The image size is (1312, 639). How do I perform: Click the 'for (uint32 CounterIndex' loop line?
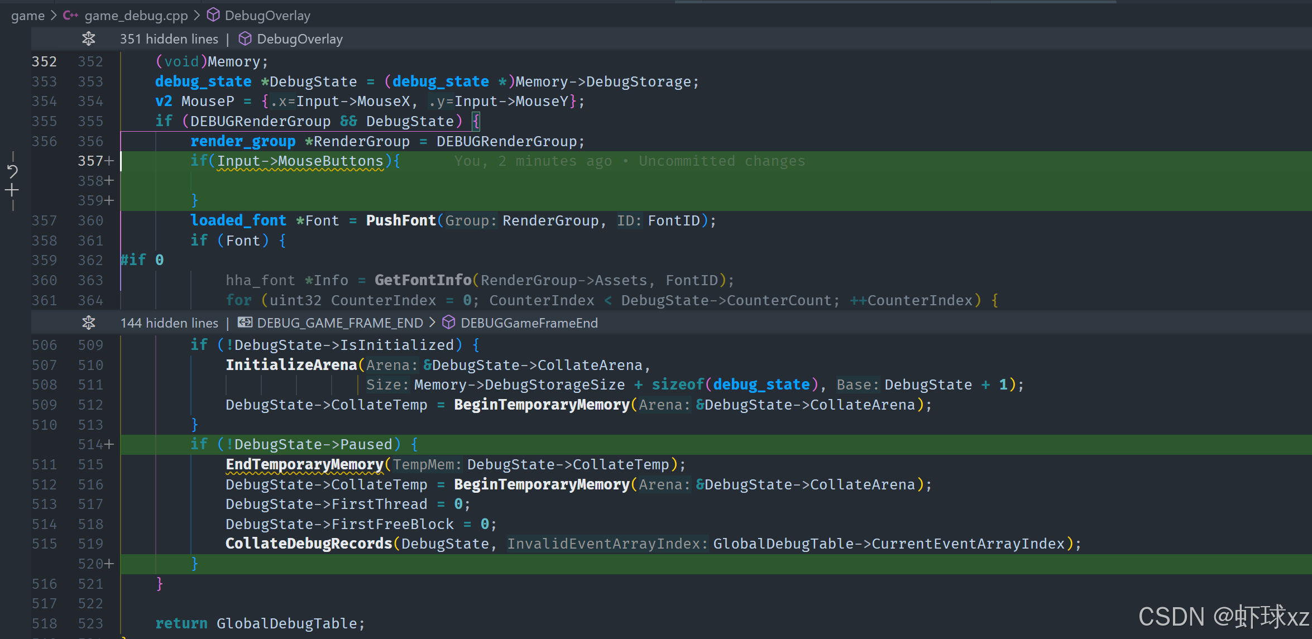tap(612, 301)
